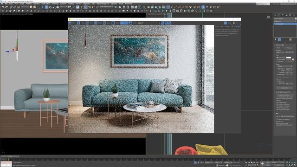Click the Redo arrow in main toolbar
This screenshot has width=297, height=167.
click(6, 7)
